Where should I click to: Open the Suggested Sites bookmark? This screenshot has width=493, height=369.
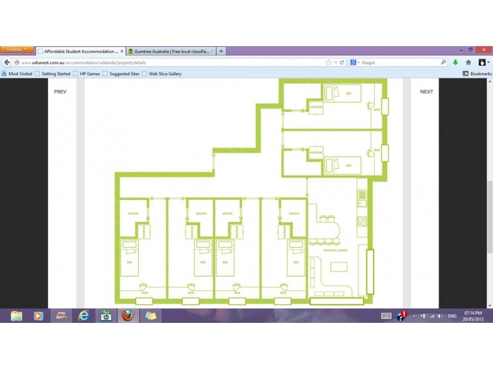(x=121, y=74)
